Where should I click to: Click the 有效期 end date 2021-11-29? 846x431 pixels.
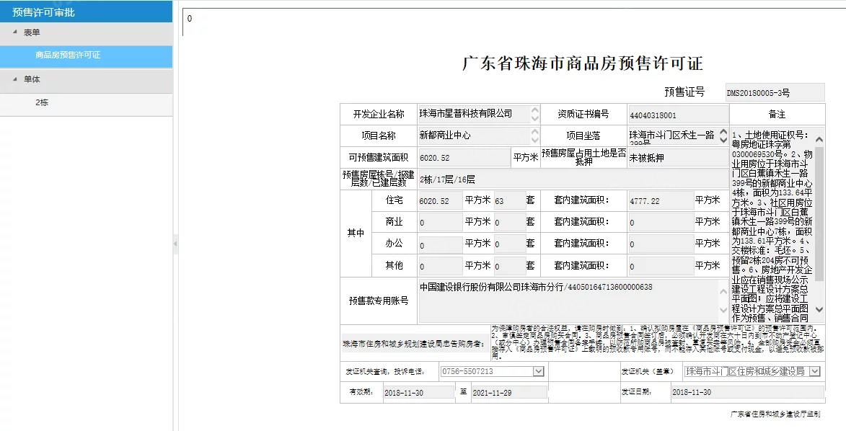click(509, 393)
